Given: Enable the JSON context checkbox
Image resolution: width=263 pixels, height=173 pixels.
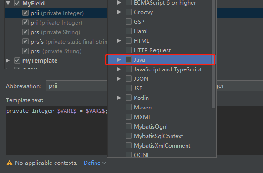Looking at the screenshot, I should [129, 79].
